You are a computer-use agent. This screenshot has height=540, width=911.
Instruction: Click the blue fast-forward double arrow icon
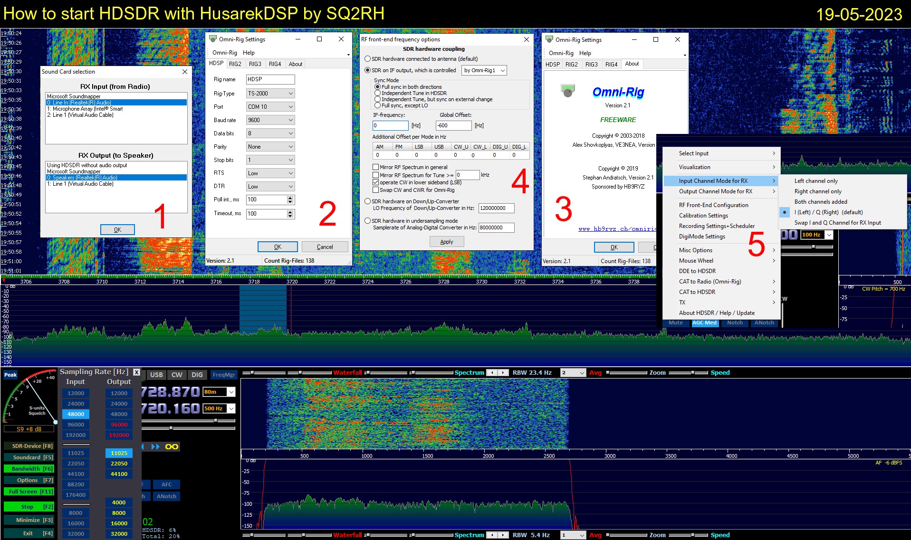point(155,447)
